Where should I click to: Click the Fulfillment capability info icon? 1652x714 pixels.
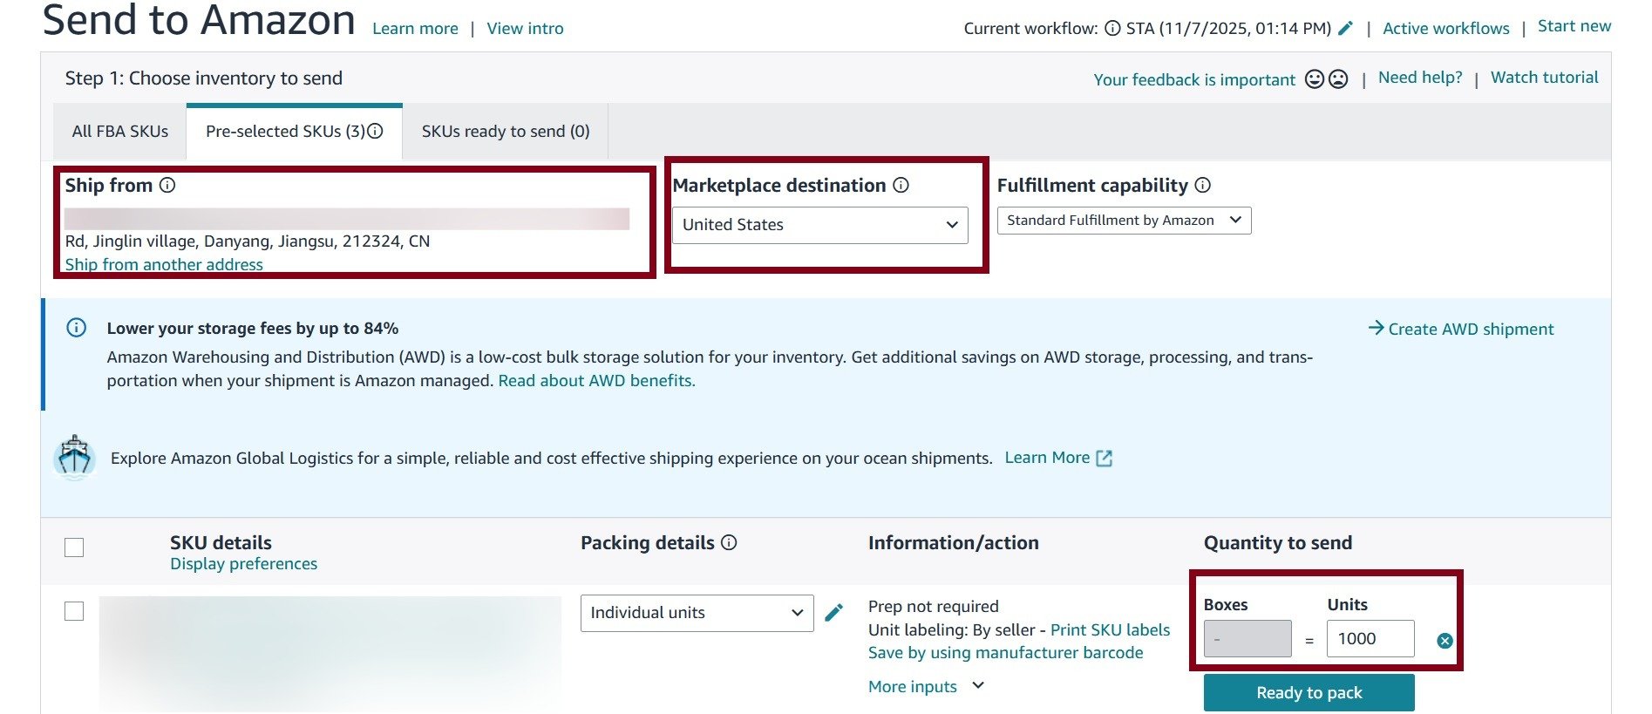click(1203, 185)
